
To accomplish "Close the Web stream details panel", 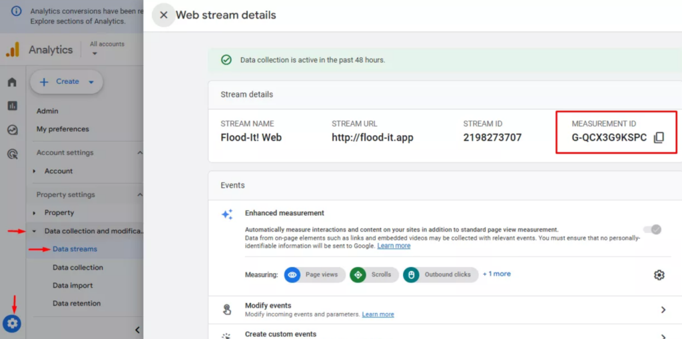I will click(163, 15).
